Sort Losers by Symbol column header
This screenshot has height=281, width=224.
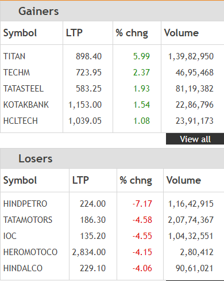pos(20,180)
